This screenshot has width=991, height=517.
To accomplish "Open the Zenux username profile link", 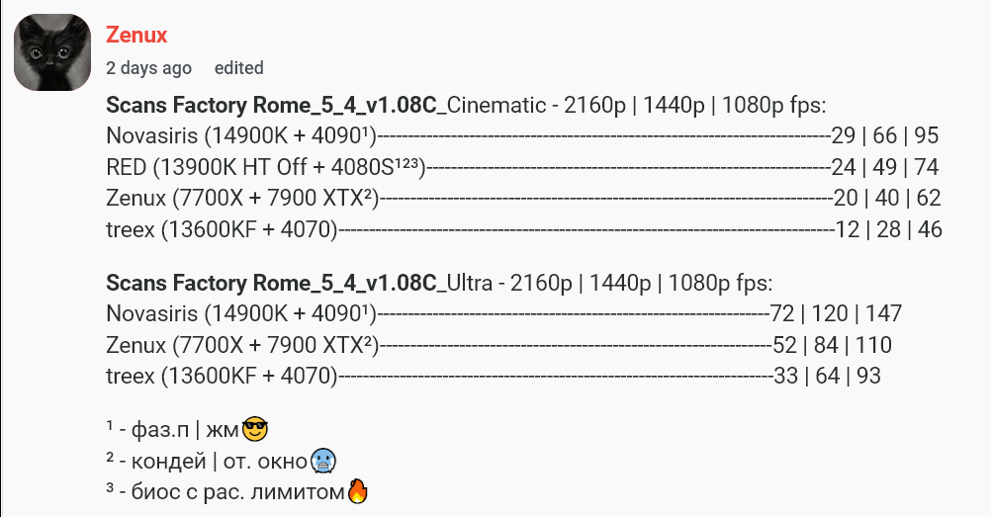I will (135, 36).
